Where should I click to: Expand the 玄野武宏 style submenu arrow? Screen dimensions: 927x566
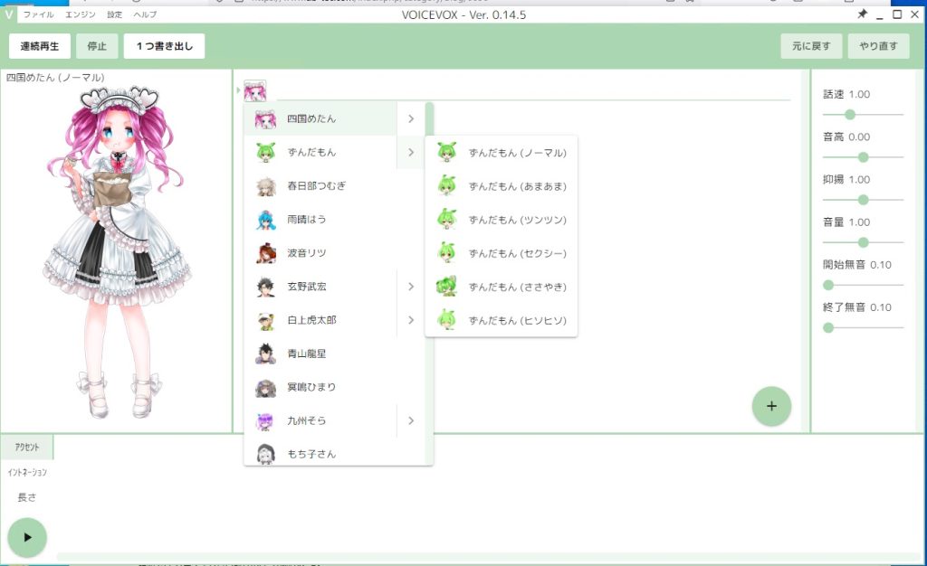pos(411,287)
